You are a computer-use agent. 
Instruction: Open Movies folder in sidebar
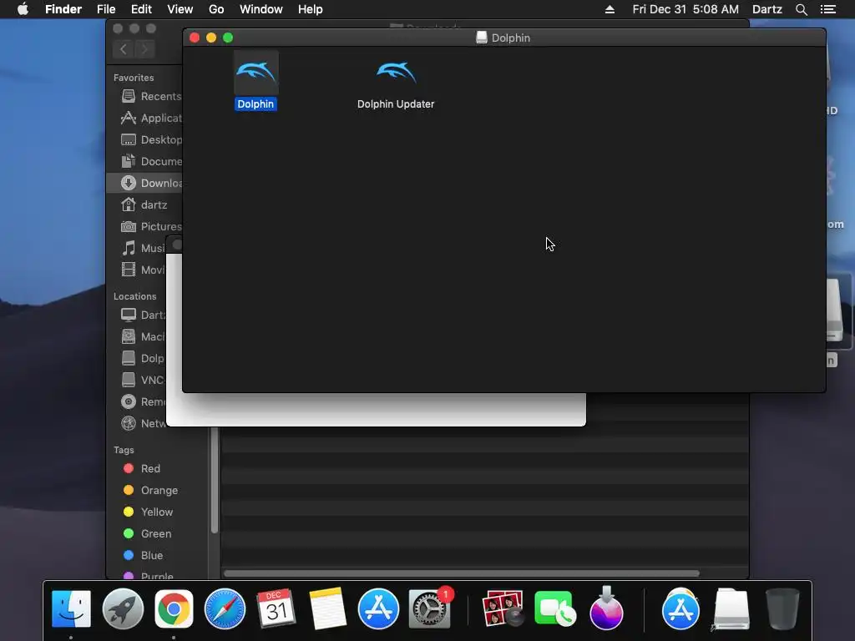(x=143, y=270)
